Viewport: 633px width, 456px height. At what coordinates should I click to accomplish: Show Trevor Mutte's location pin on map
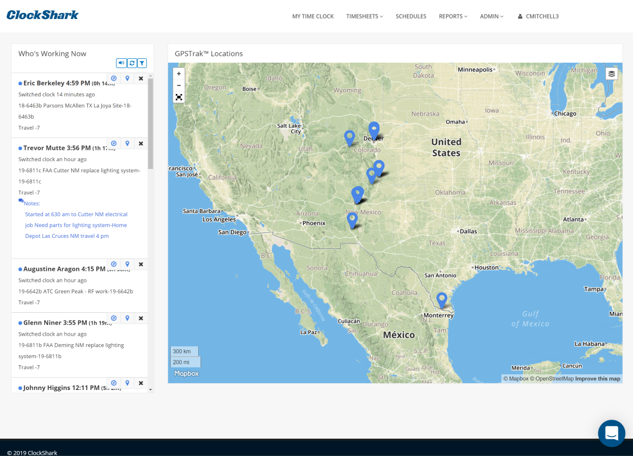(128, 143)
